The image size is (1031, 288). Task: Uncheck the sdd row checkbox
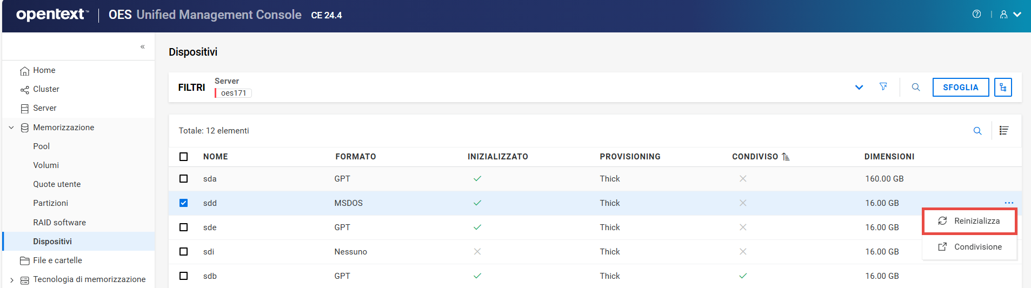coord(184,203)
